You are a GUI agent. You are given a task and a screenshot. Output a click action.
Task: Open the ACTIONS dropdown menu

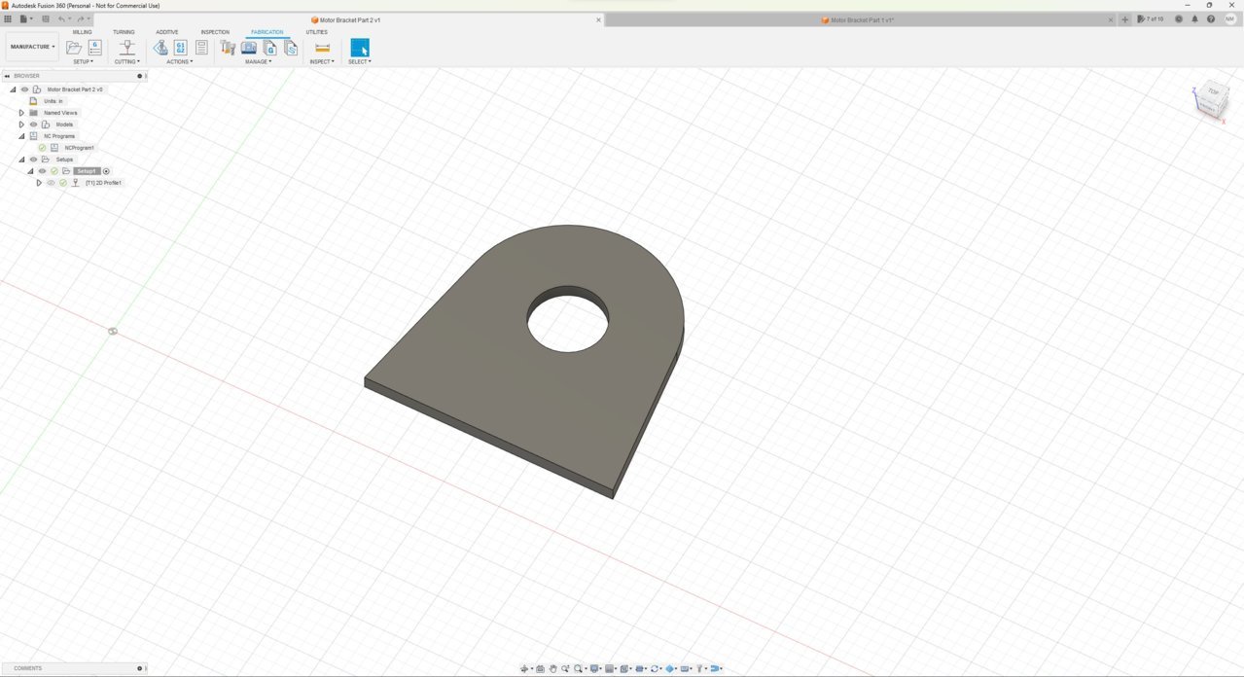click(x=179, y=61)
